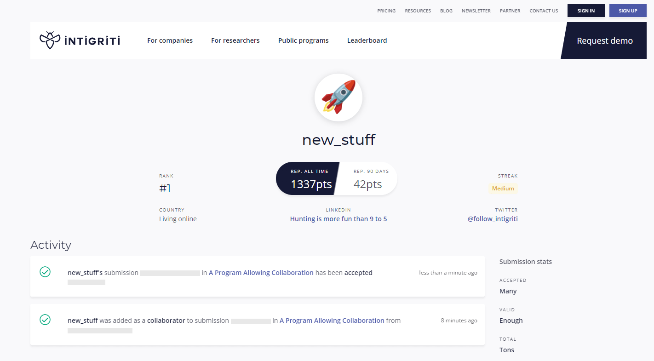654x361 pixels.
Task: Click the green checkmark on collaborator activity
Action: pyautogui.click(x=45, y=320)
